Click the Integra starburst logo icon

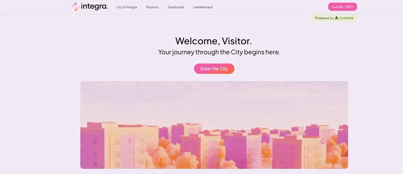76,6
